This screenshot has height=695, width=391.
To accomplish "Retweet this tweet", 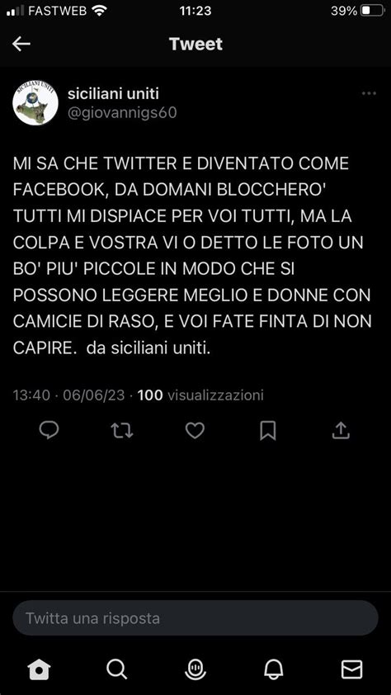I will (122, 430).
